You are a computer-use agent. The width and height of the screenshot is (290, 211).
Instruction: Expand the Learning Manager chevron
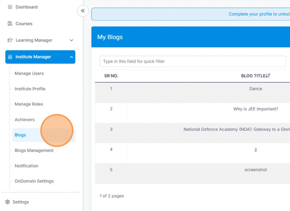click(x=71, y=40)
